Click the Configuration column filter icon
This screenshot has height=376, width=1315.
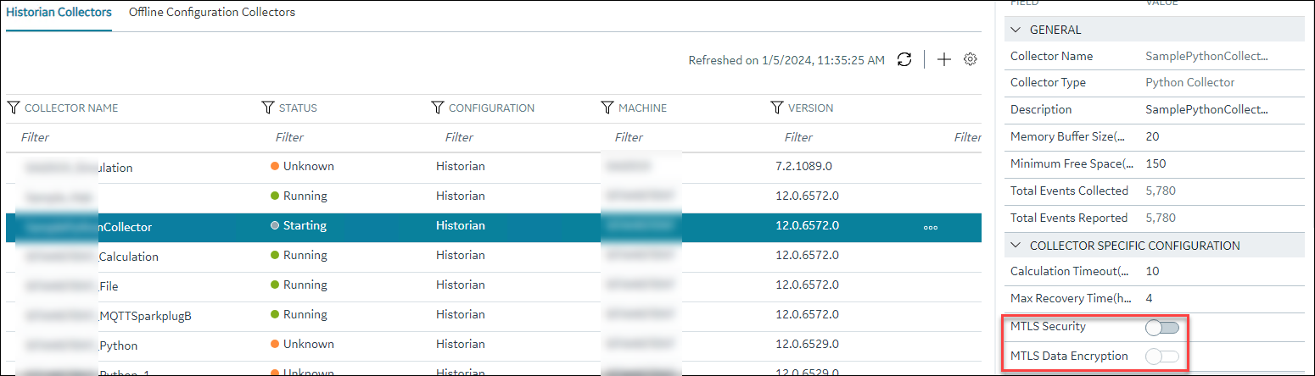click(x=438, y=108)
